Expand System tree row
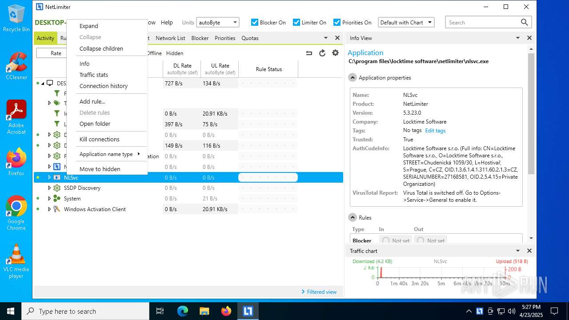This screenshot has height=320, width=569. tap(49, 199)
